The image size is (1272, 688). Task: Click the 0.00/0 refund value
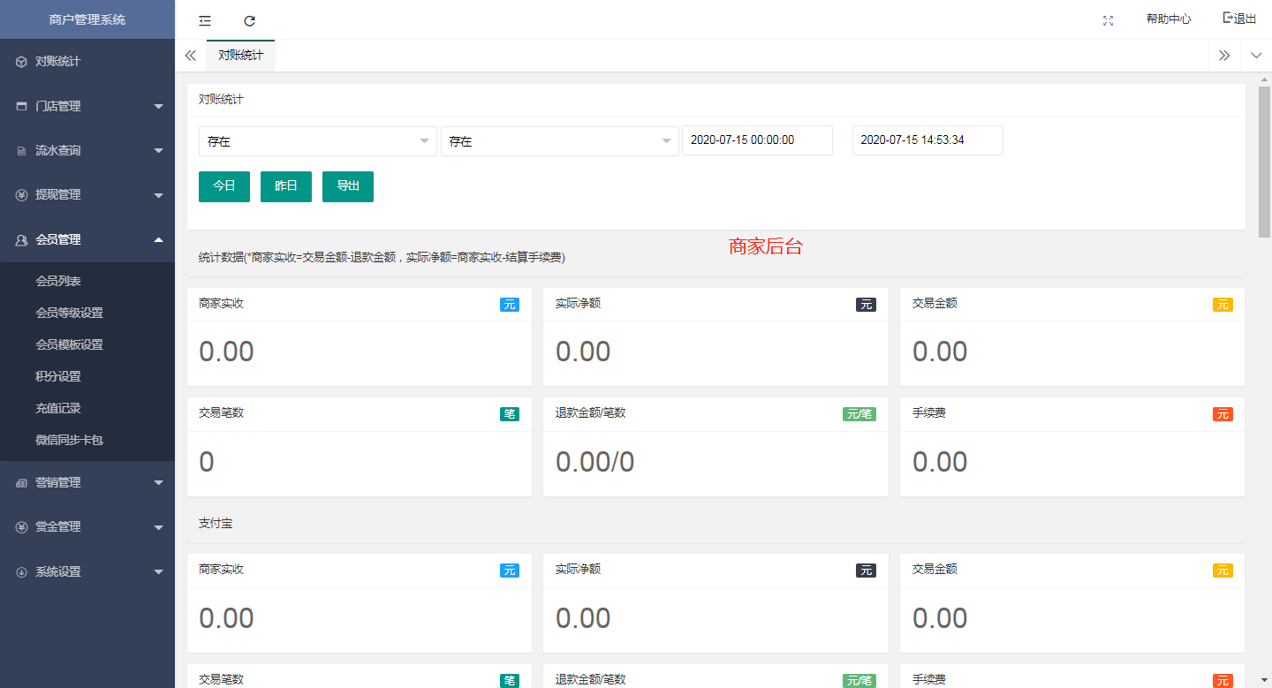click(x=594, y=462)
